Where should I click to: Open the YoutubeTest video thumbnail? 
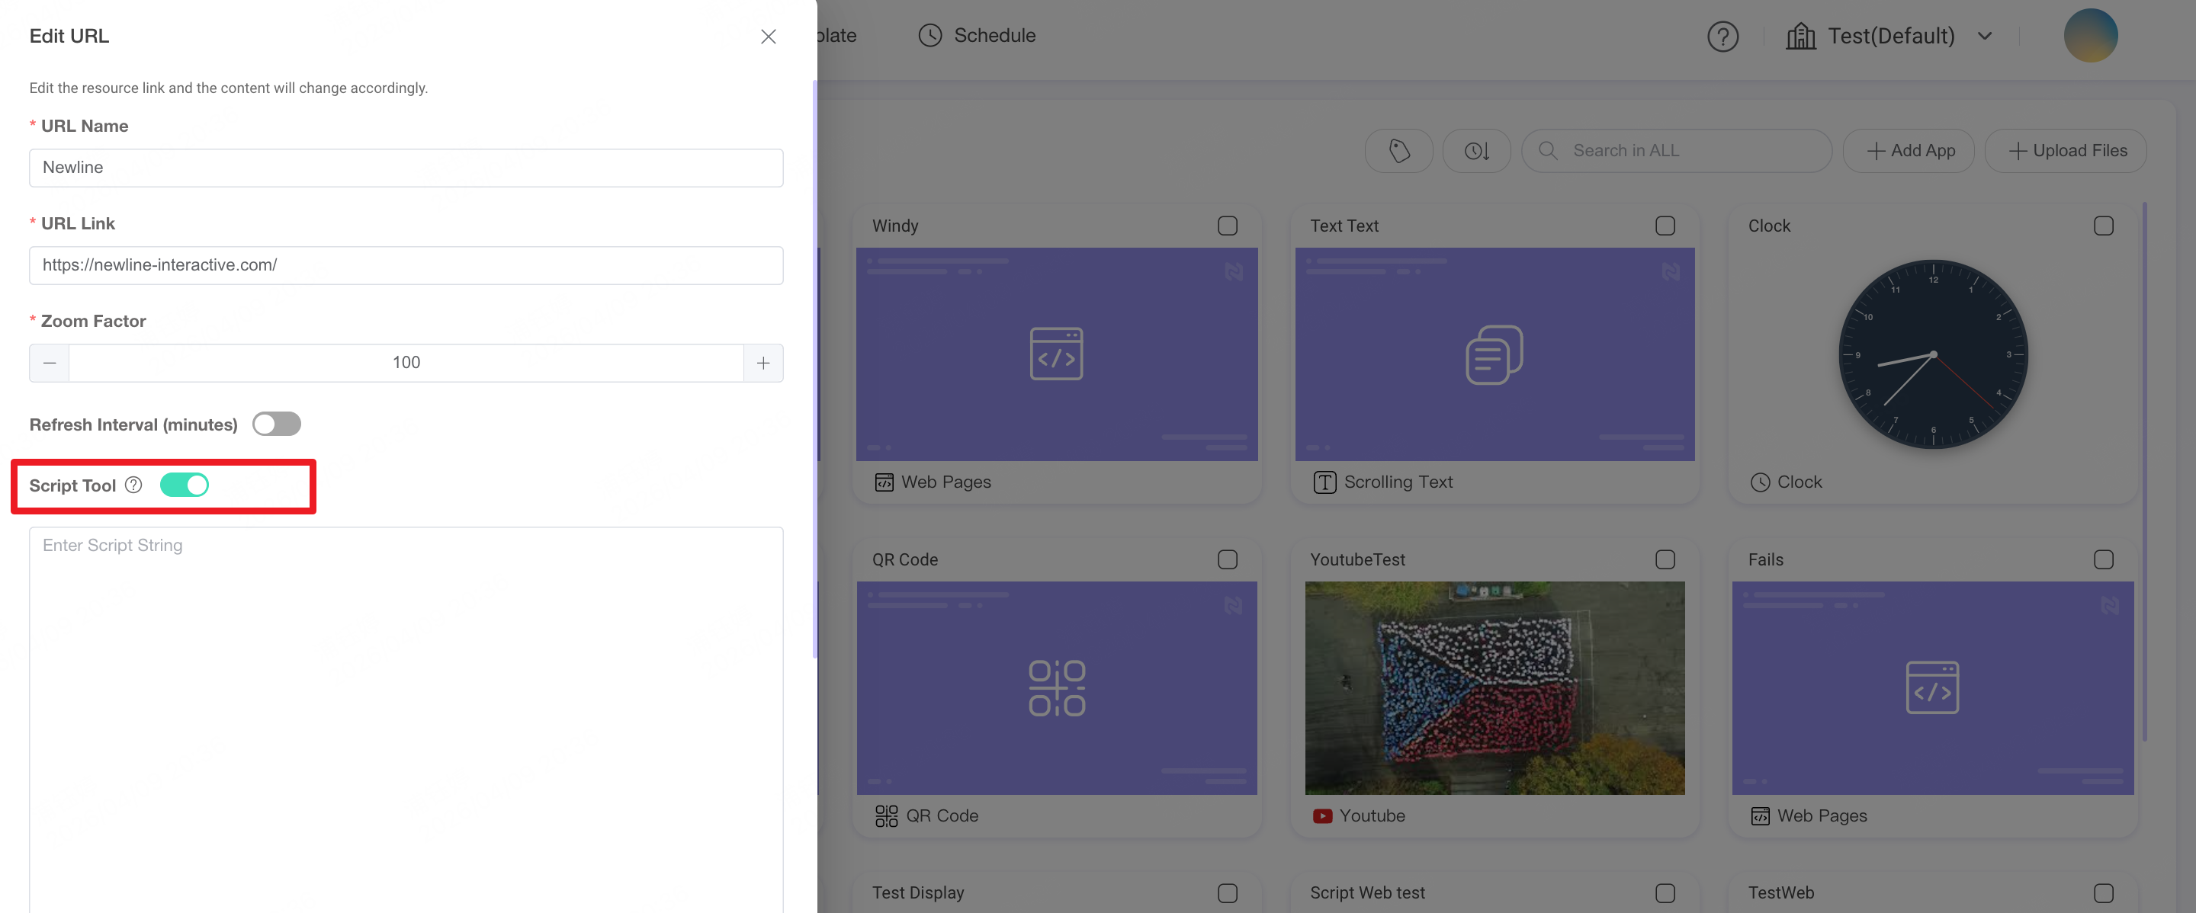(x=1494, y=688)
